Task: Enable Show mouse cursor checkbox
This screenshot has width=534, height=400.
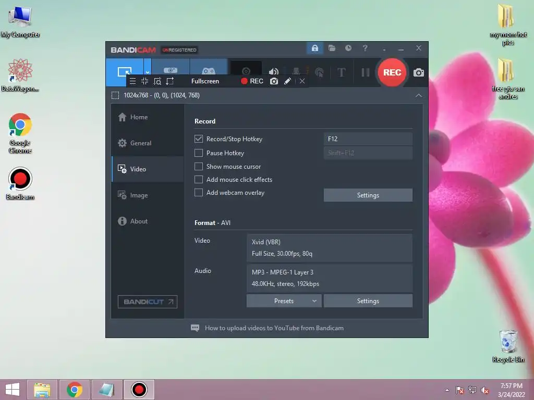Action: (x=199, y=166)
